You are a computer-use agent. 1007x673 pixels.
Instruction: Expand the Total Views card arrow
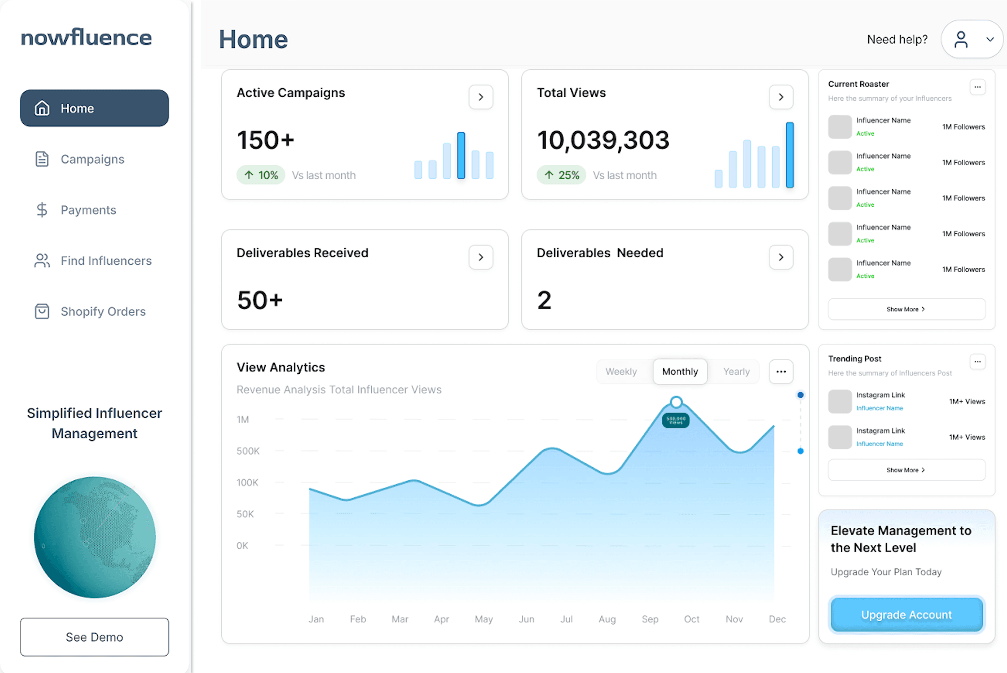[781, 97]
